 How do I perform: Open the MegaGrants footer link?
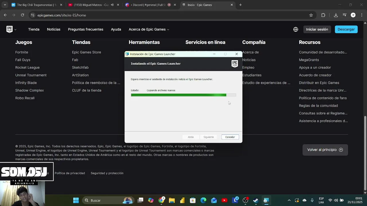tap(309, 60)
